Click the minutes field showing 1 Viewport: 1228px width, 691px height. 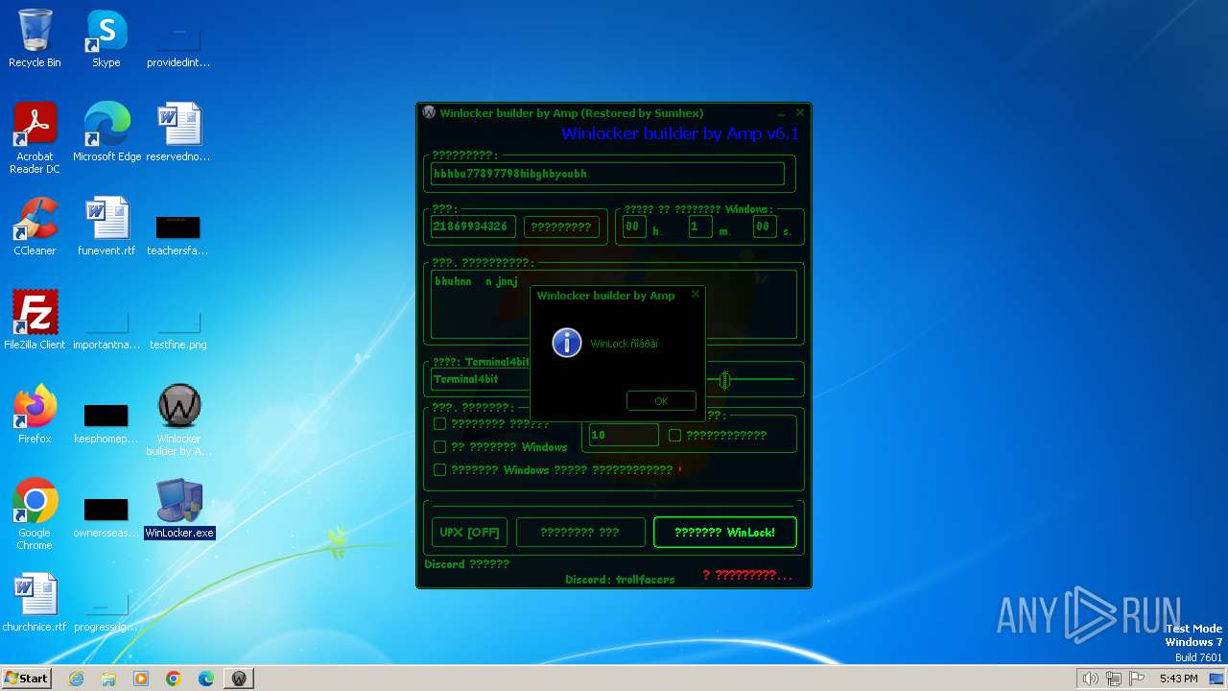[699, 226]
